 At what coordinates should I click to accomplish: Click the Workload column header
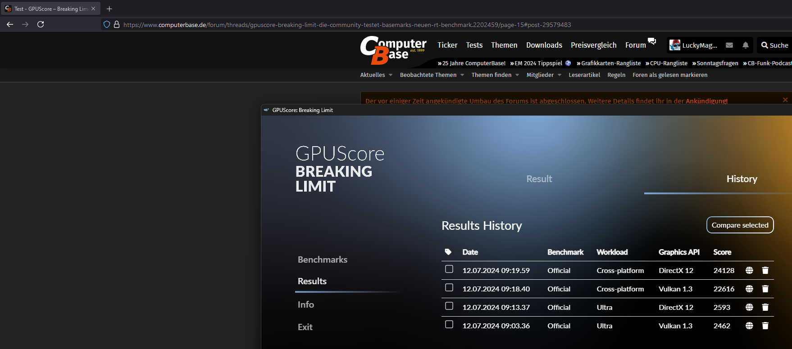[x=612, y=252]
